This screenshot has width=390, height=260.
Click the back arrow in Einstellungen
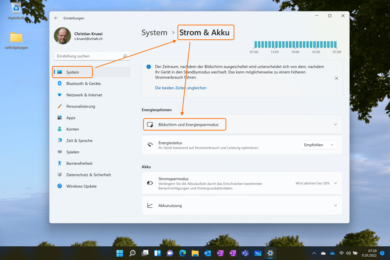click(56, 18)
